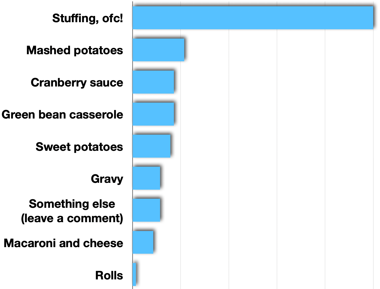This screenshot has width=380, height=289.
Task: Select the Macaroni and cheese bar
Action: point(143,242)
